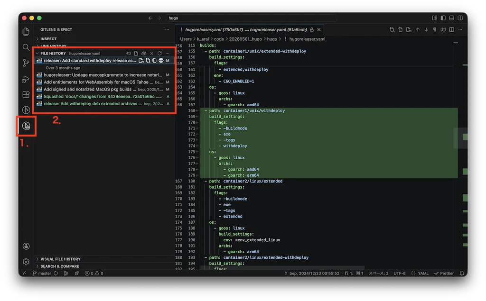Toggle whitespace display pilcrow icon in editor toolbar
Image resolution: width=486 pixels, height=301 pixels.
tap(435, 30)
